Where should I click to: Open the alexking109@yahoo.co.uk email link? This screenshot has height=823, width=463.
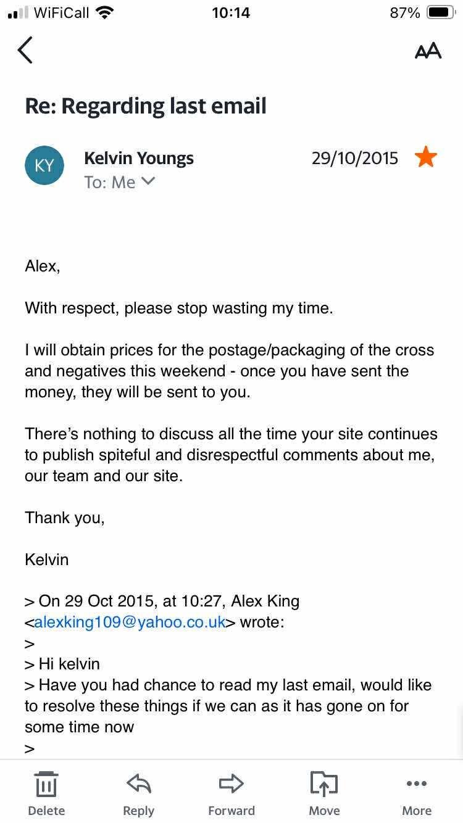pyautogui.click(x=130, y=622)
